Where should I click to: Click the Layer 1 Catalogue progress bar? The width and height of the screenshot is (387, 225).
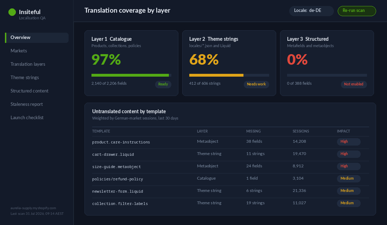tap(131, 75)
